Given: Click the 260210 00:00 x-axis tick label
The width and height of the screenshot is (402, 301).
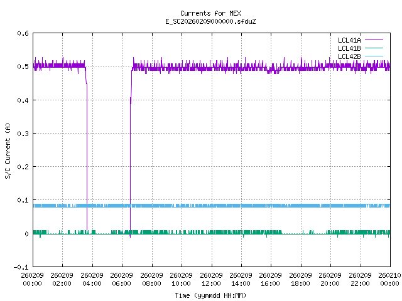Looking at the screenshot, I should 389,279.
